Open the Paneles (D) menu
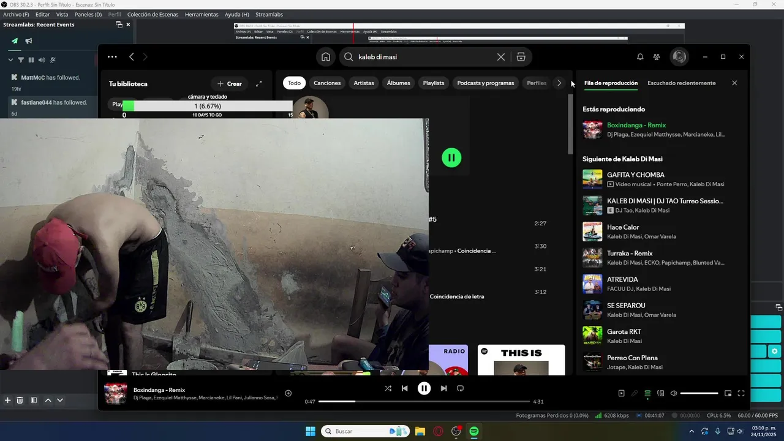 (88, 14)
